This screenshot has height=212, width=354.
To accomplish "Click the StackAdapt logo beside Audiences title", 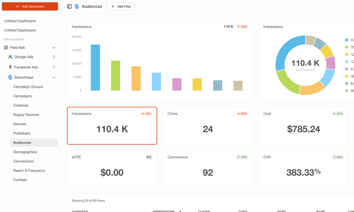I will tap(77, 6).
